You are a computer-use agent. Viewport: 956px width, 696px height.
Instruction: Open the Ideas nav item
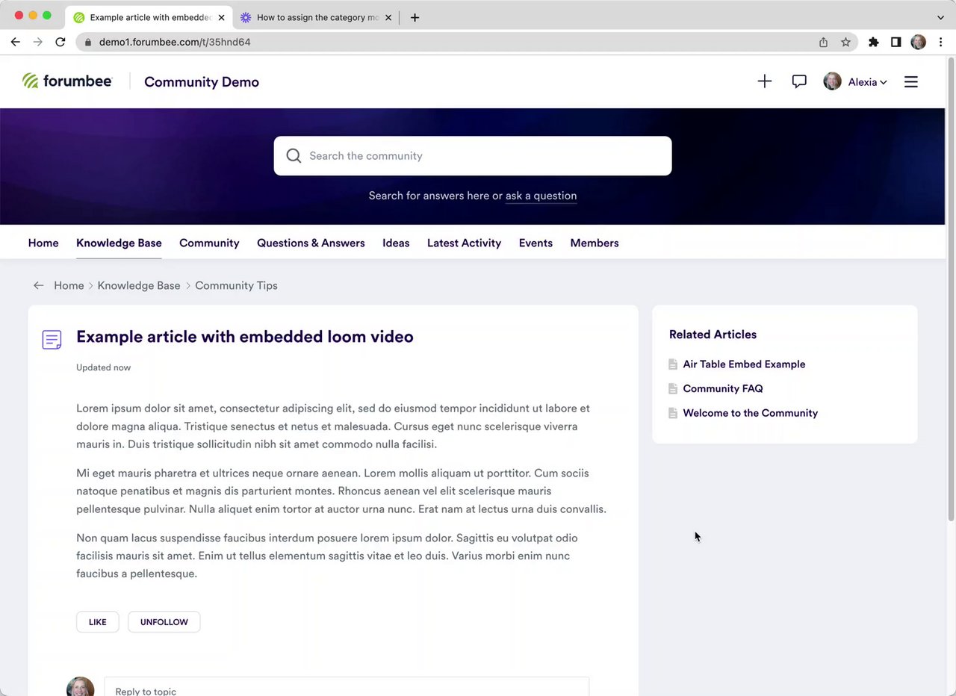(396, 243)
